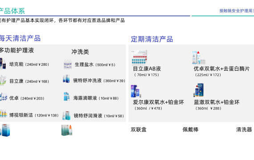254x160 pixels.
Task: Click the blue boxed product image below 博视顿新洁
Action: [5, 130]
